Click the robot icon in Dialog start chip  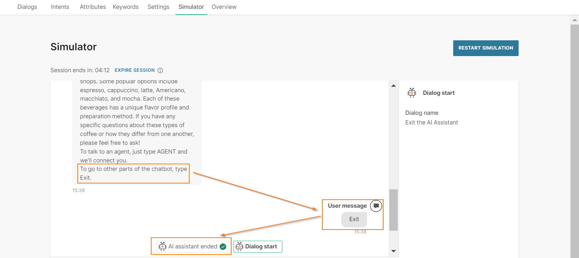tap(239, 246)
